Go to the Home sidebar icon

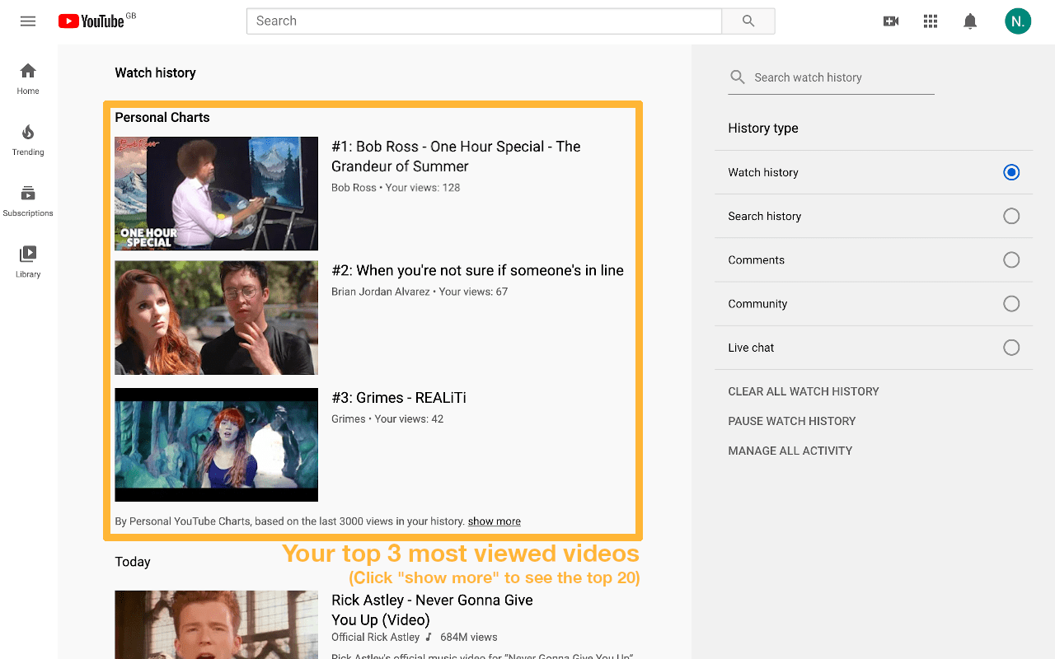(x=27, y=77)
